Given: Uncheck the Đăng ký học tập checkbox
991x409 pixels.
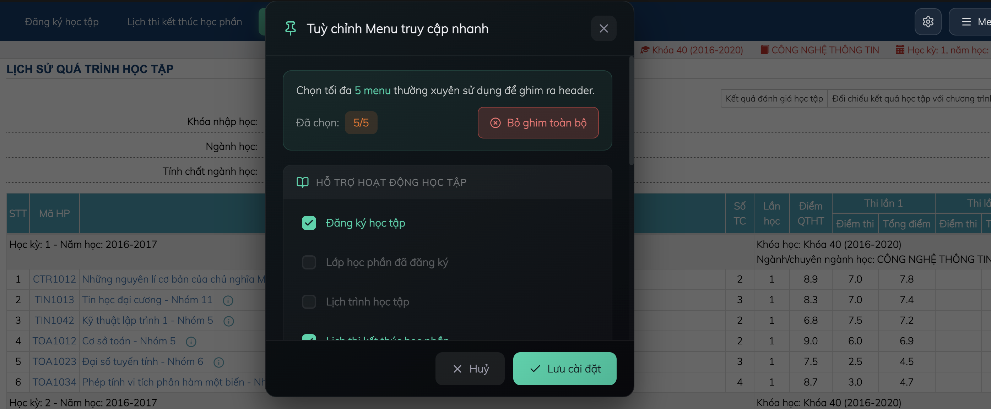Looking at the screenshot, I should point(309,223).
